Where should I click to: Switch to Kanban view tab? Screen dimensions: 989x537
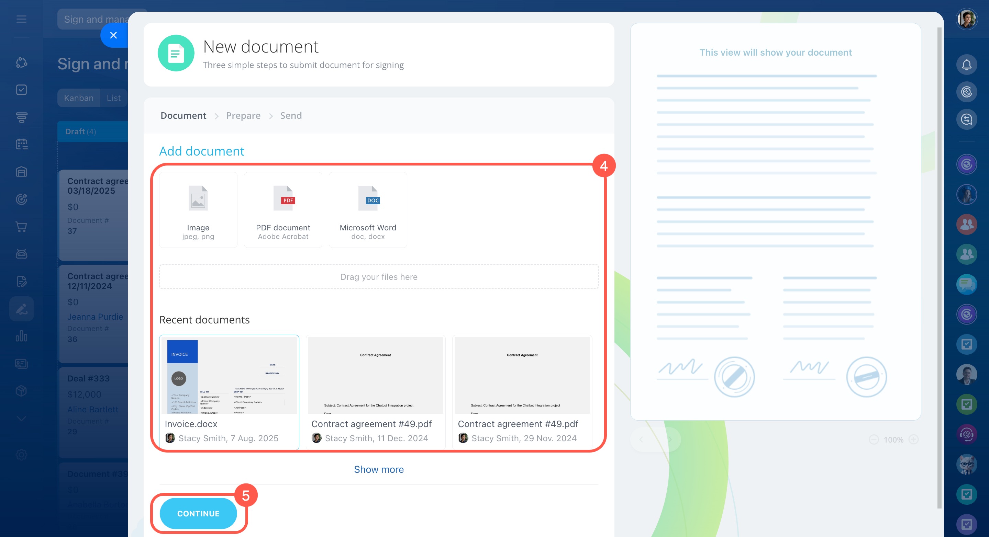coord(79,98)
